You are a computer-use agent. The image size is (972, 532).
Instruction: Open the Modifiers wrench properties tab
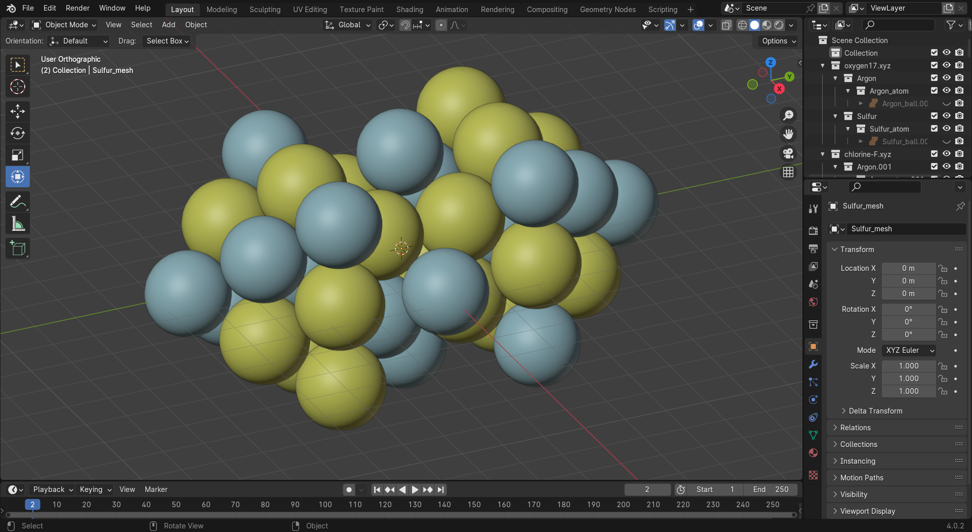coord(813,364)
